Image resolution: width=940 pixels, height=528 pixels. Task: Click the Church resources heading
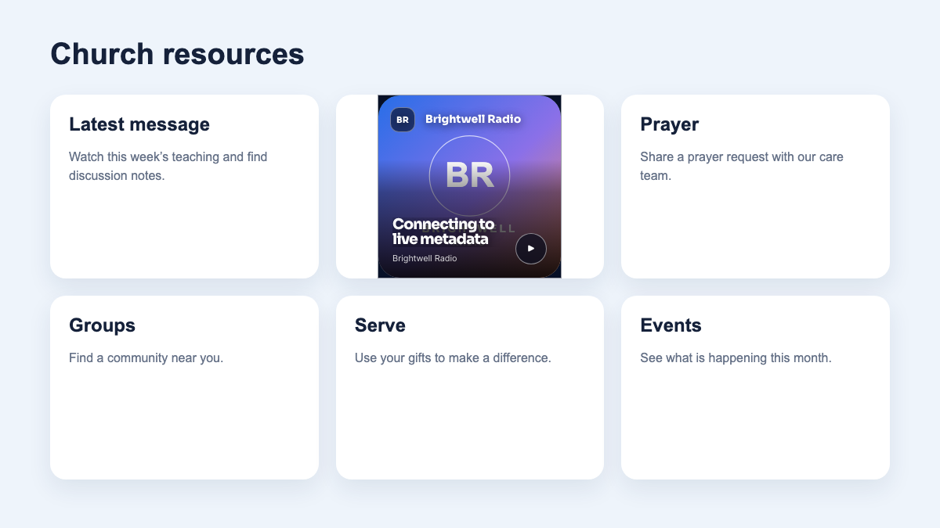(177, 54)
